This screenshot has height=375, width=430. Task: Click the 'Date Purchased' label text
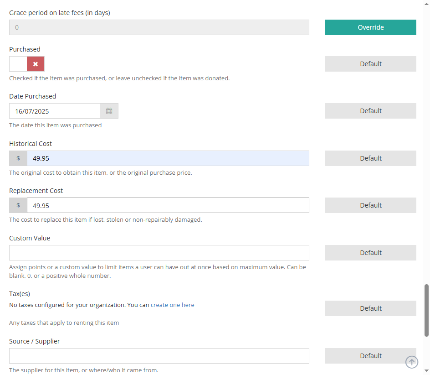[33, 96]
